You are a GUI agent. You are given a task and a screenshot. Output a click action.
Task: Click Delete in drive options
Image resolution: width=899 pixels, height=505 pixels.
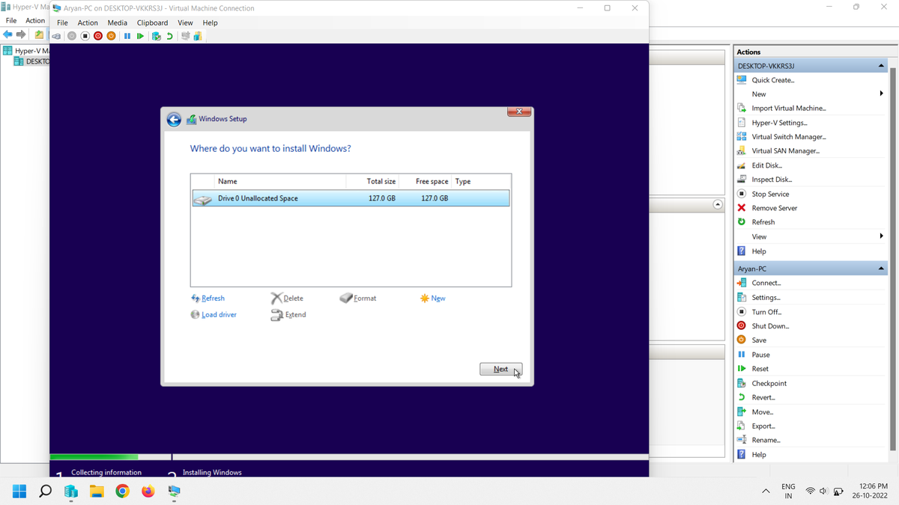tap(287, 299)
